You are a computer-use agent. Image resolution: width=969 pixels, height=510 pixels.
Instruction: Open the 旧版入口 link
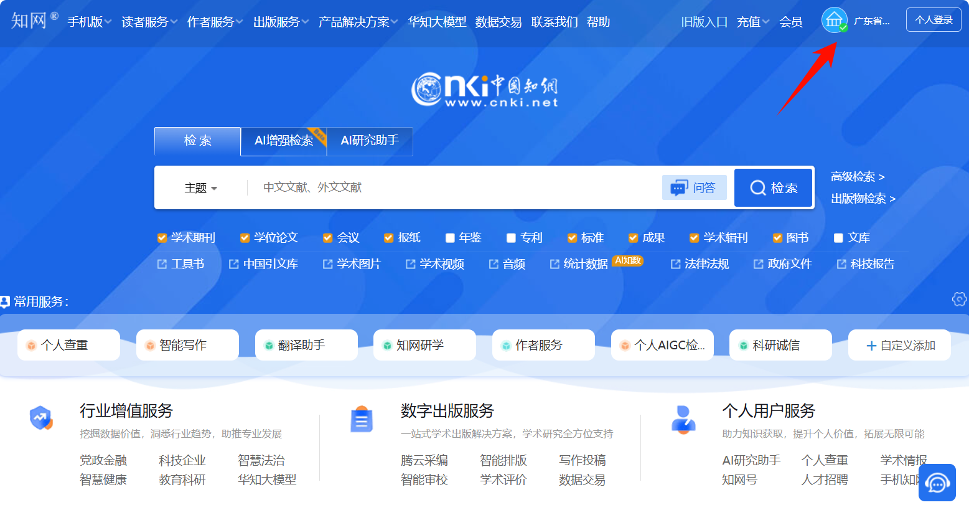[x=705, y=22]
